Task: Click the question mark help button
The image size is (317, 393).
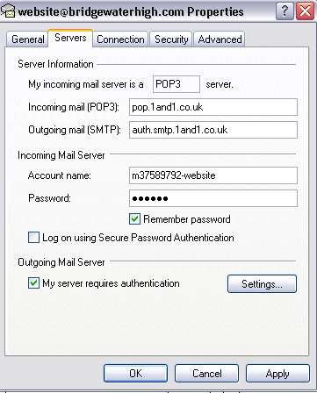Action: 285,11
